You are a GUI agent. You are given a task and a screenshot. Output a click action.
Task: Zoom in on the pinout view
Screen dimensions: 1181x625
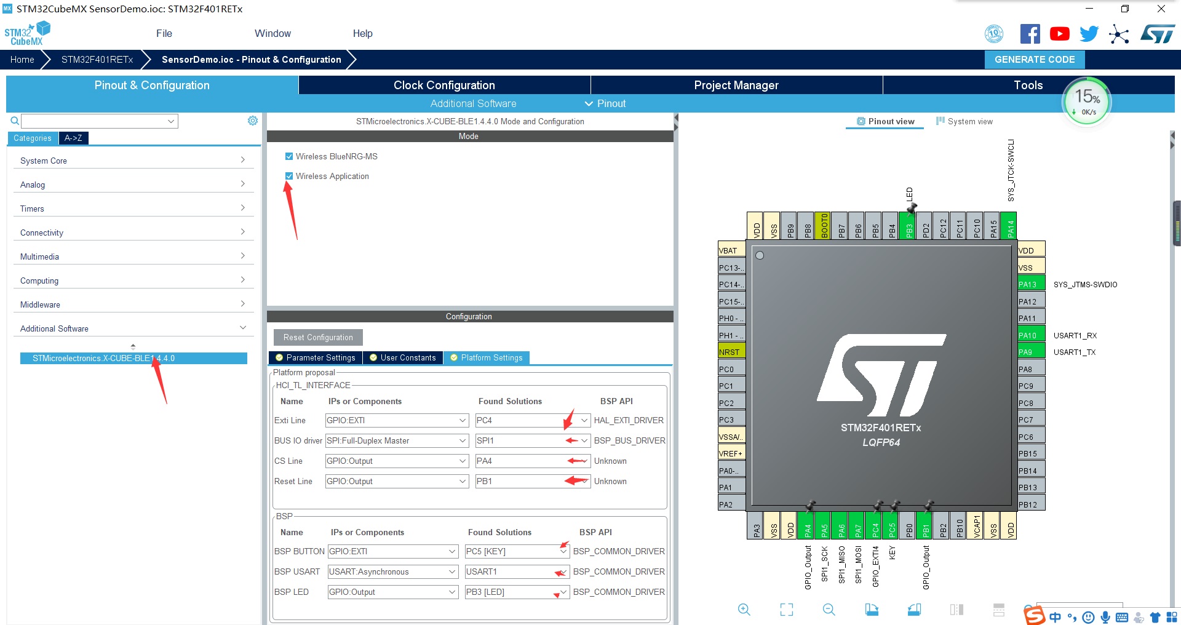744,610
